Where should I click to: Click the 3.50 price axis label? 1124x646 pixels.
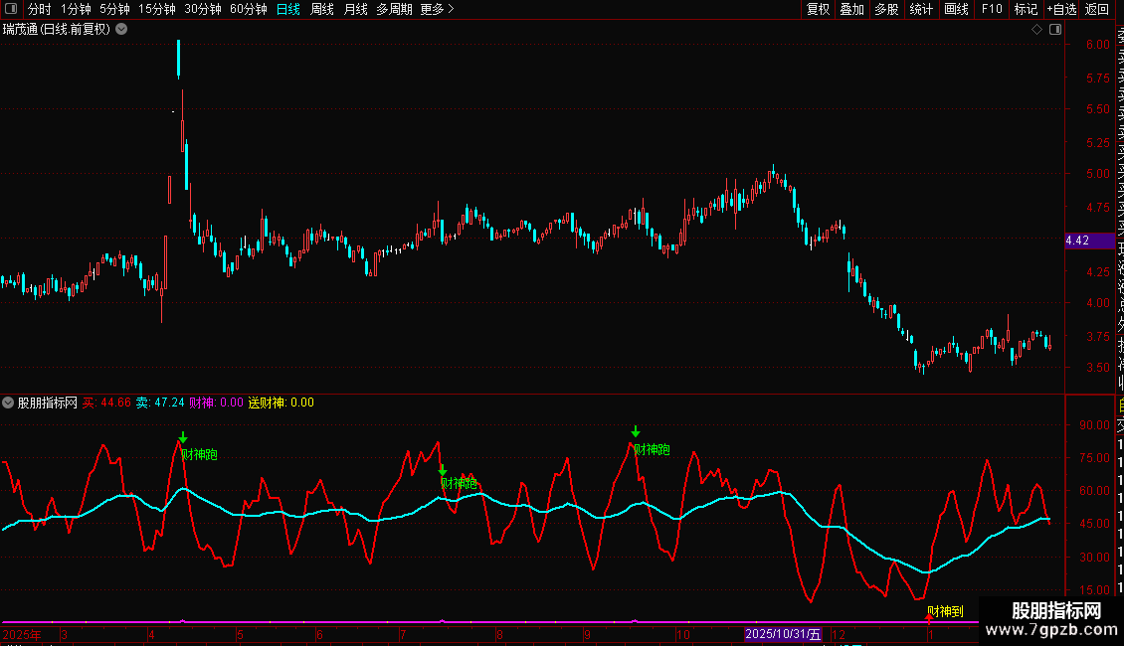click(1097, 368)
